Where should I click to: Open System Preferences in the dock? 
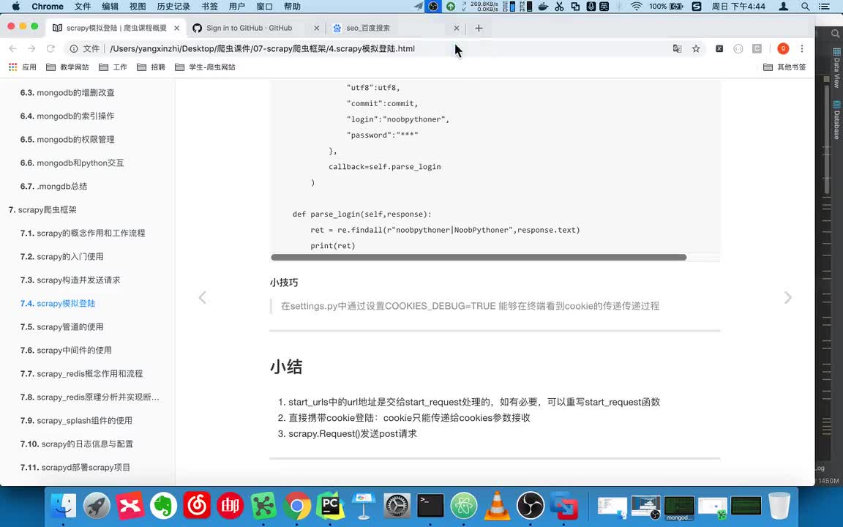(x=397, y=506)
